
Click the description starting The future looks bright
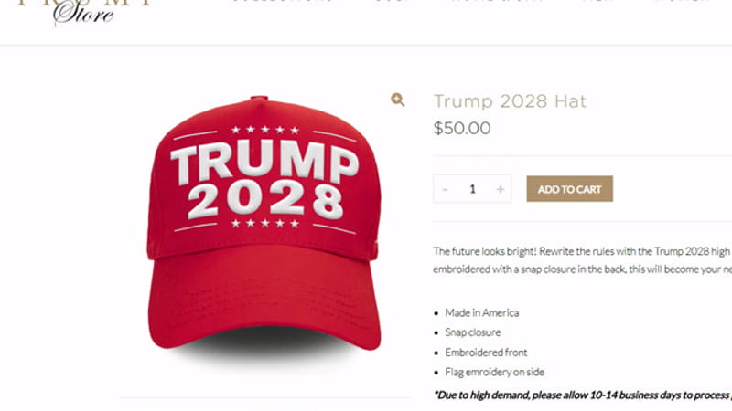pyautogui.click(x=582, y=260)
